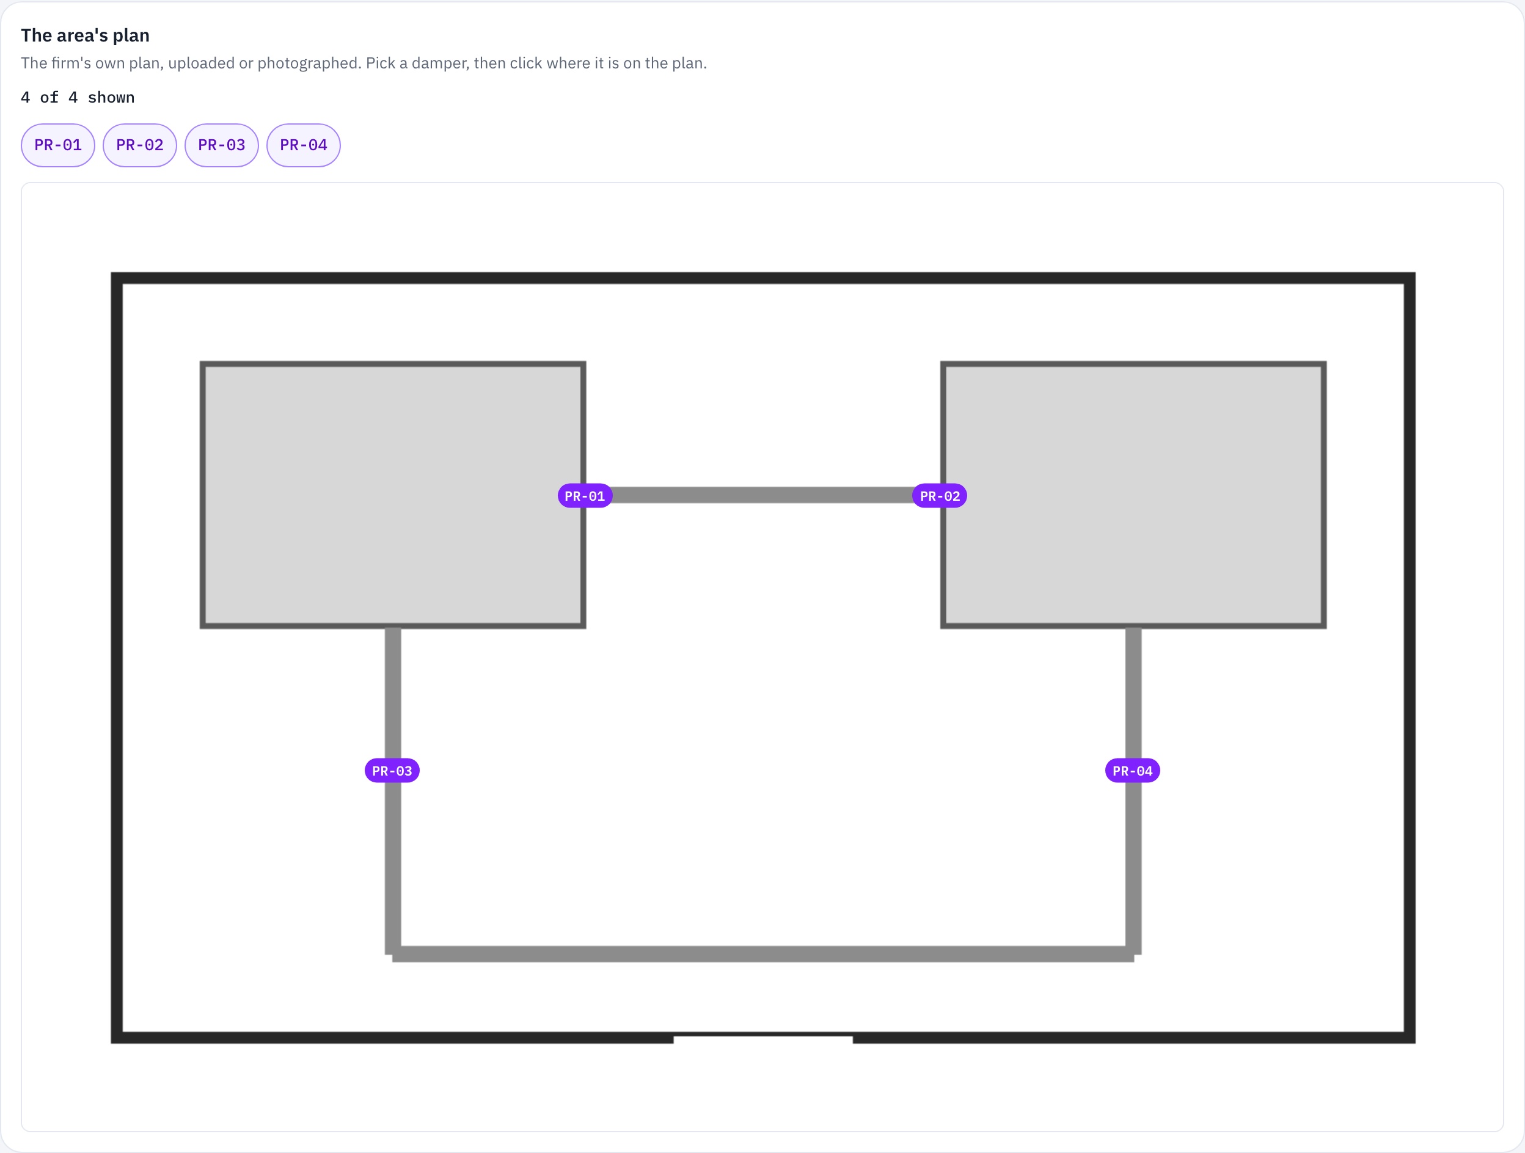Pick the PR-04 damper chip
Viewport: 1525px width, 1153px height.
303,145
